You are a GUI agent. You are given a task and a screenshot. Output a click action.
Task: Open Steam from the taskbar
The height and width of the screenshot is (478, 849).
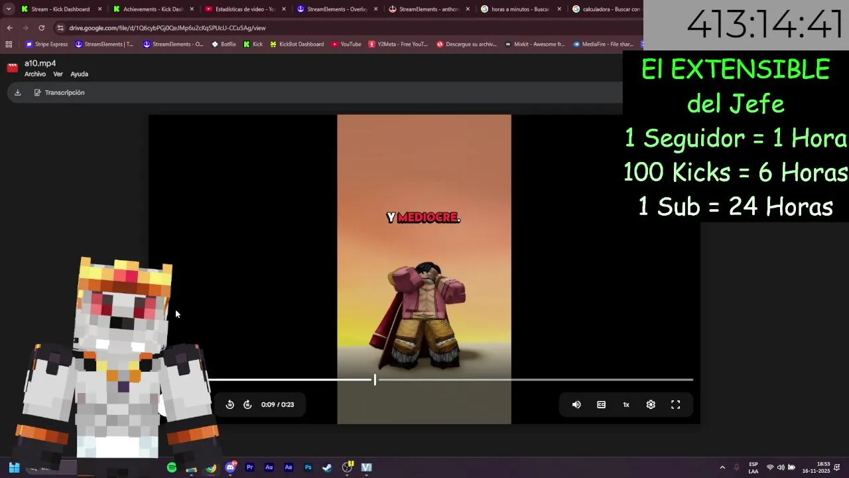(x=327, y=467)
